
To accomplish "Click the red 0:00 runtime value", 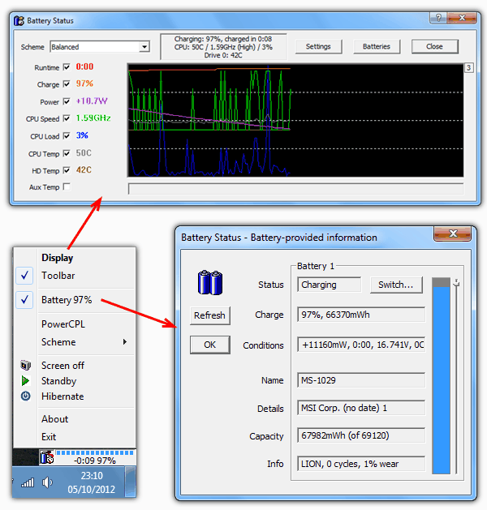I will pos(84,66).
